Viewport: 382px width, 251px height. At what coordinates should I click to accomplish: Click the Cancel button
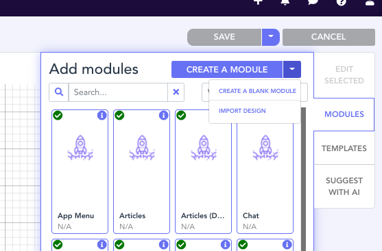(x=329, y=37)
